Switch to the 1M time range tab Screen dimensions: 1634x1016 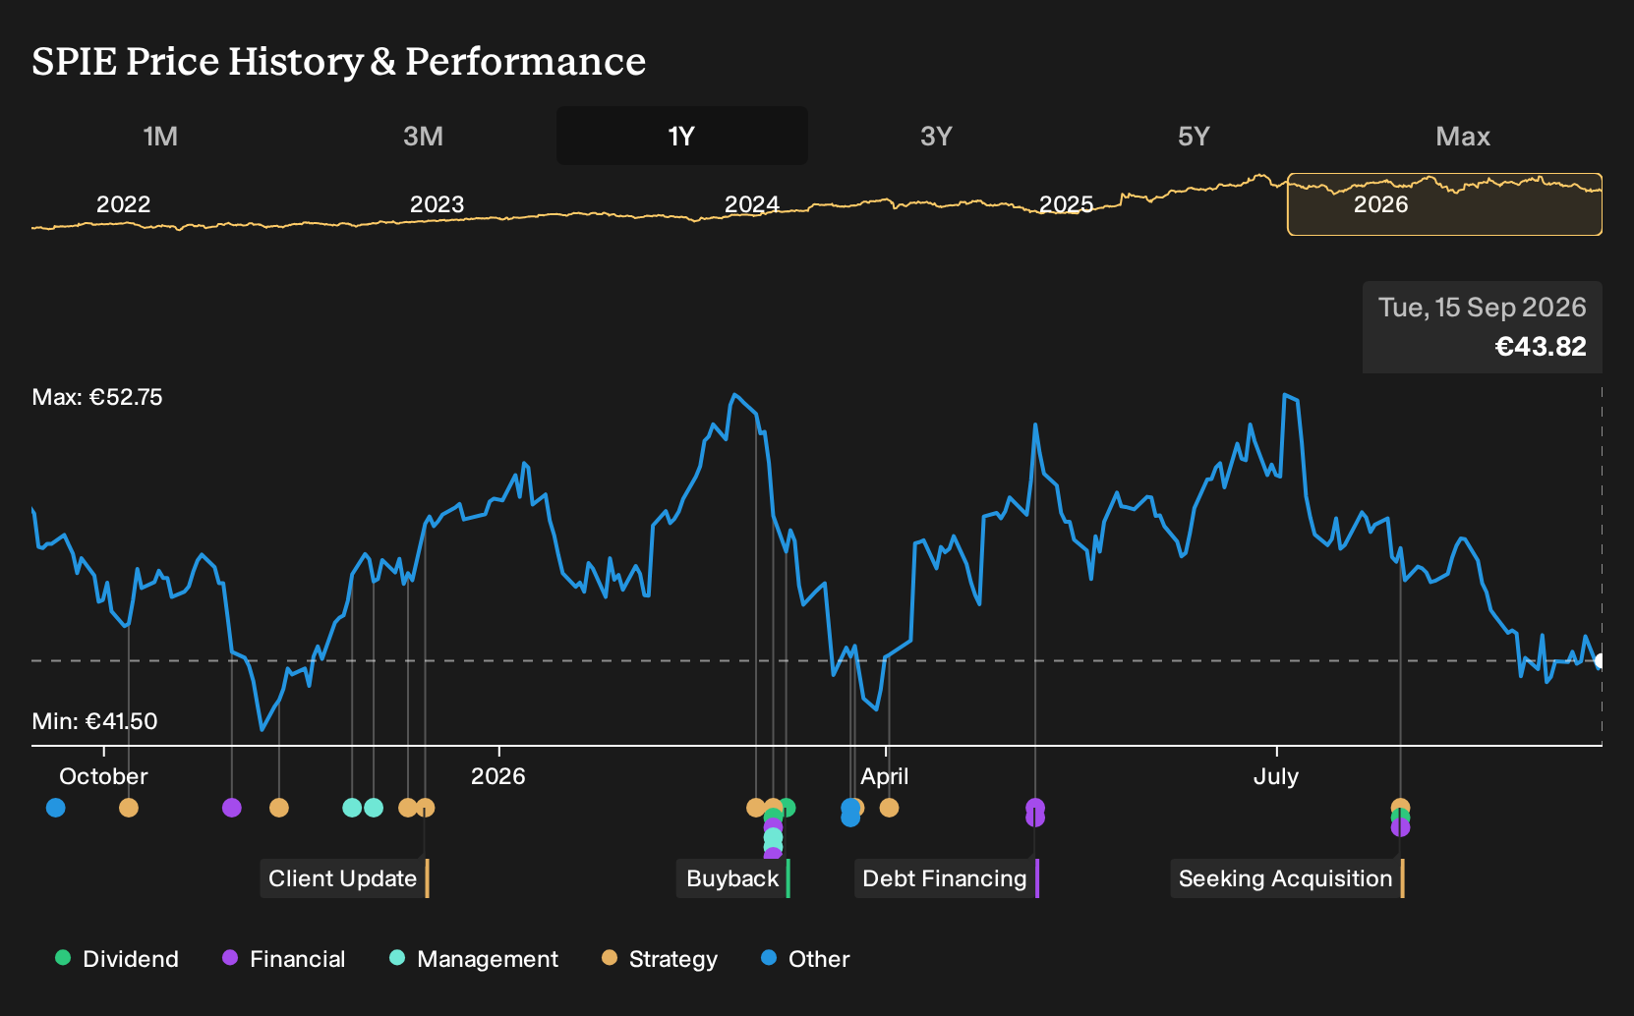click(x=160, y=136)
